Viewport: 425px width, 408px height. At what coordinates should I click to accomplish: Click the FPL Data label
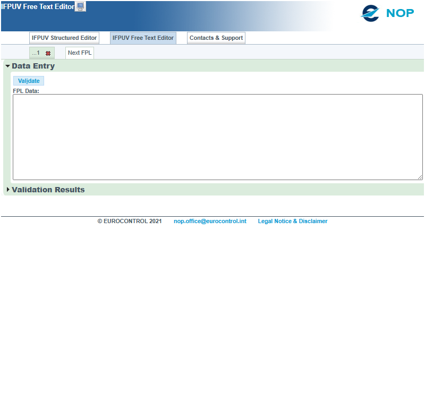click(x=26, y=91)
